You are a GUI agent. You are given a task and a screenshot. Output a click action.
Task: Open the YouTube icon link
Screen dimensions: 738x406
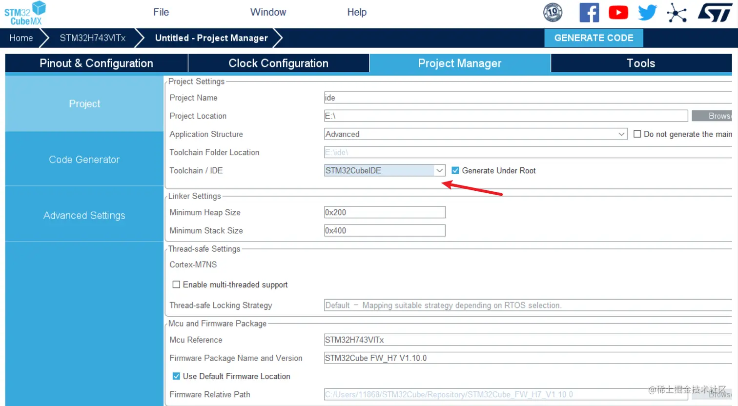click(x=618, y=13)
